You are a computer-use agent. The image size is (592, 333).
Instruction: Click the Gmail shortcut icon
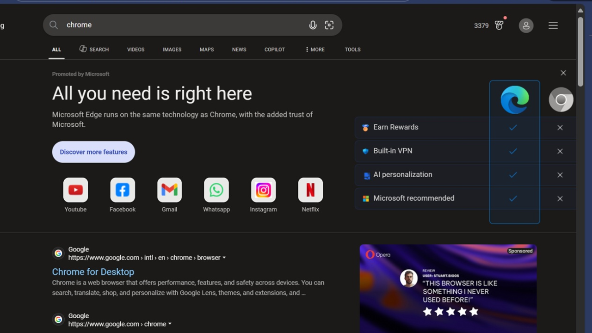click(x=169, y=190)
